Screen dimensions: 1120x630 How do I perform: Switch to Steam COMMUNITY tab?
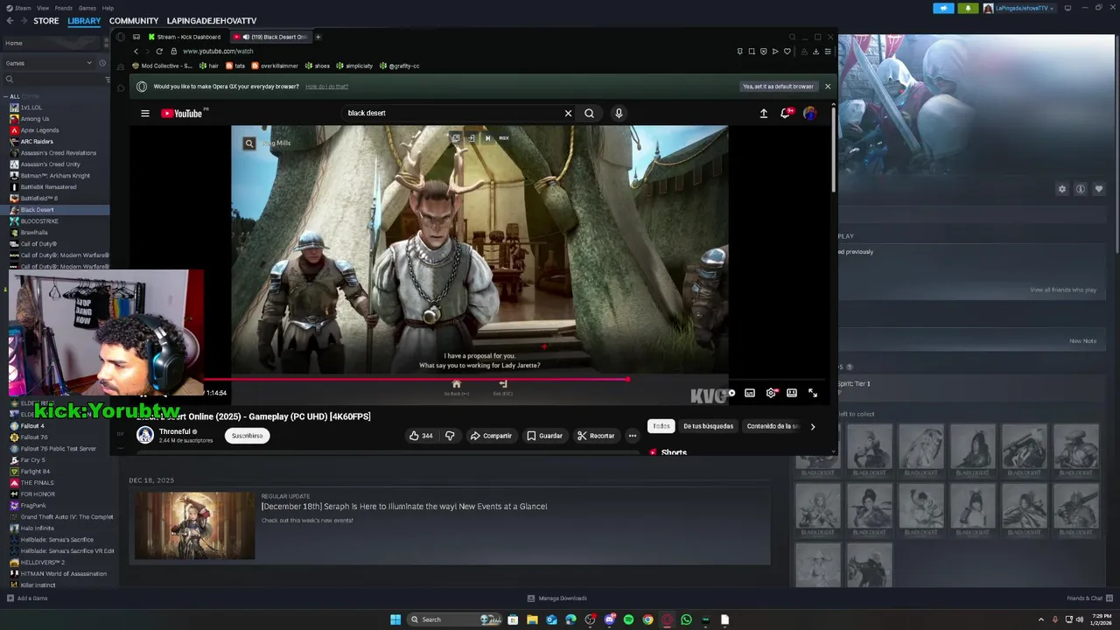(x=134, y=21)
